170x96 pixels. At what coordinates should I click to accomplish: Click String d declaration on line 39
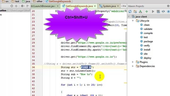(71, 78)
